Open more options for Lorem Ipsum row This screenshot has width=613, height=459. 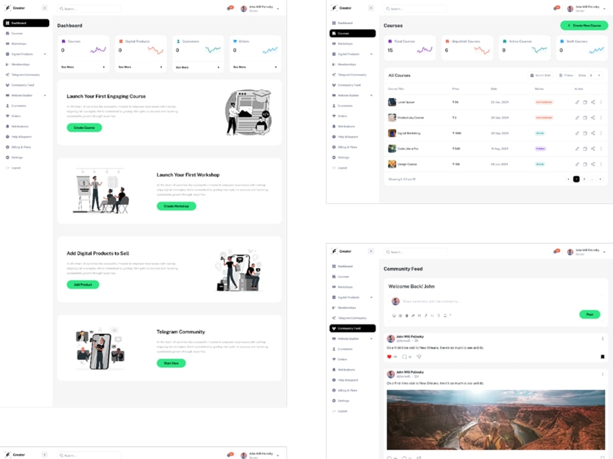pyautogui.click(x=601, y=102)
